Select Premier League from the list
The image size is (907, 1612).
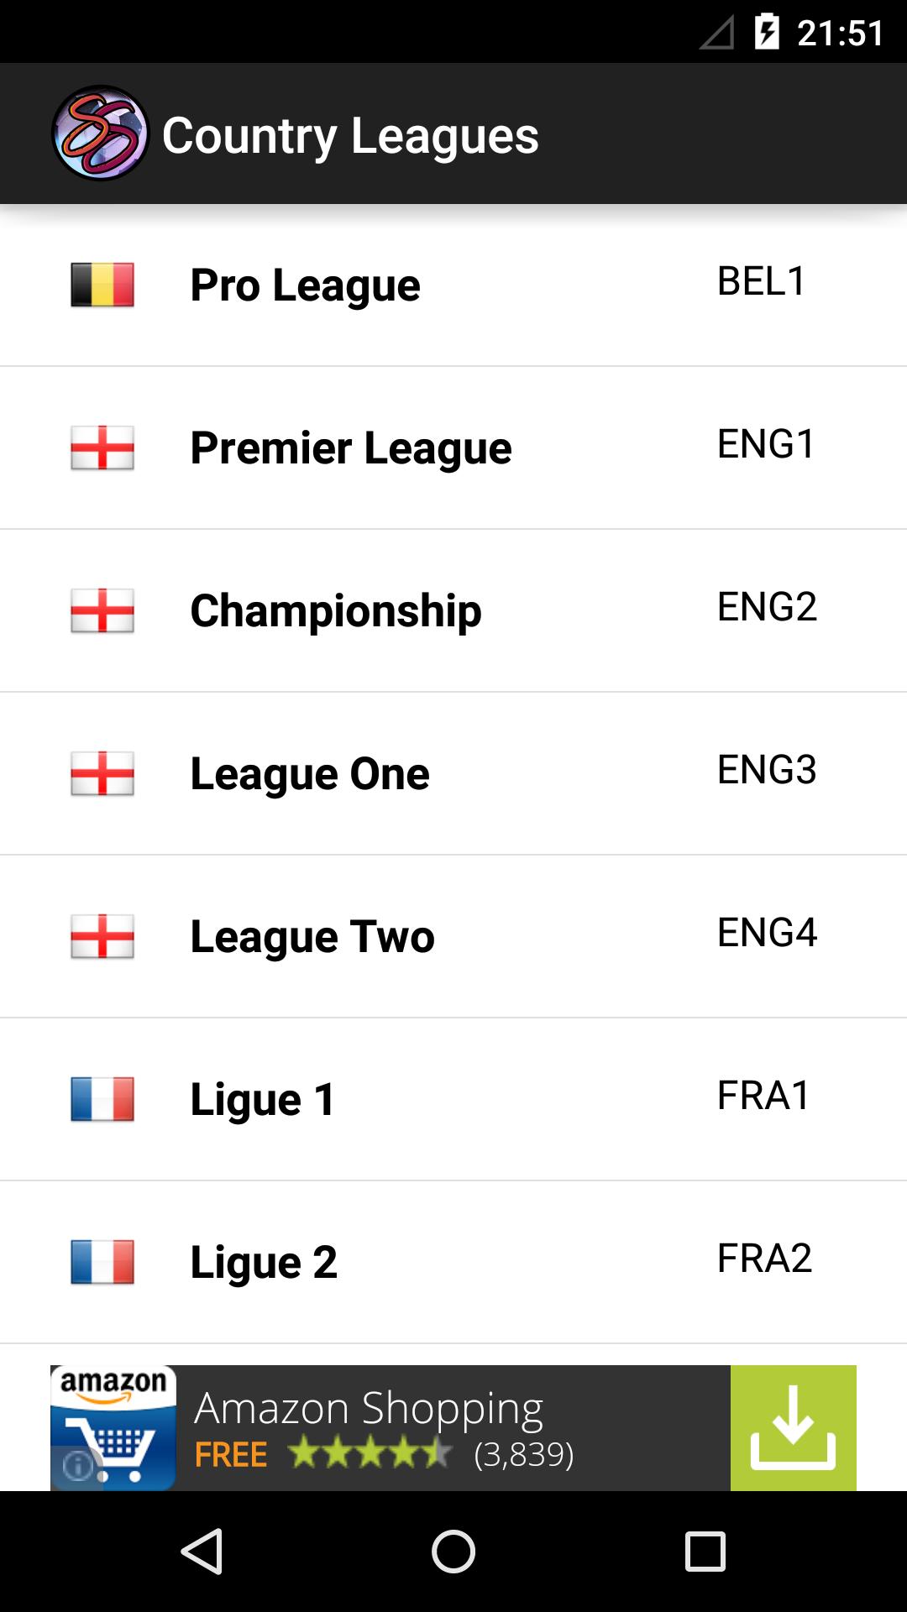coord(350,447)
